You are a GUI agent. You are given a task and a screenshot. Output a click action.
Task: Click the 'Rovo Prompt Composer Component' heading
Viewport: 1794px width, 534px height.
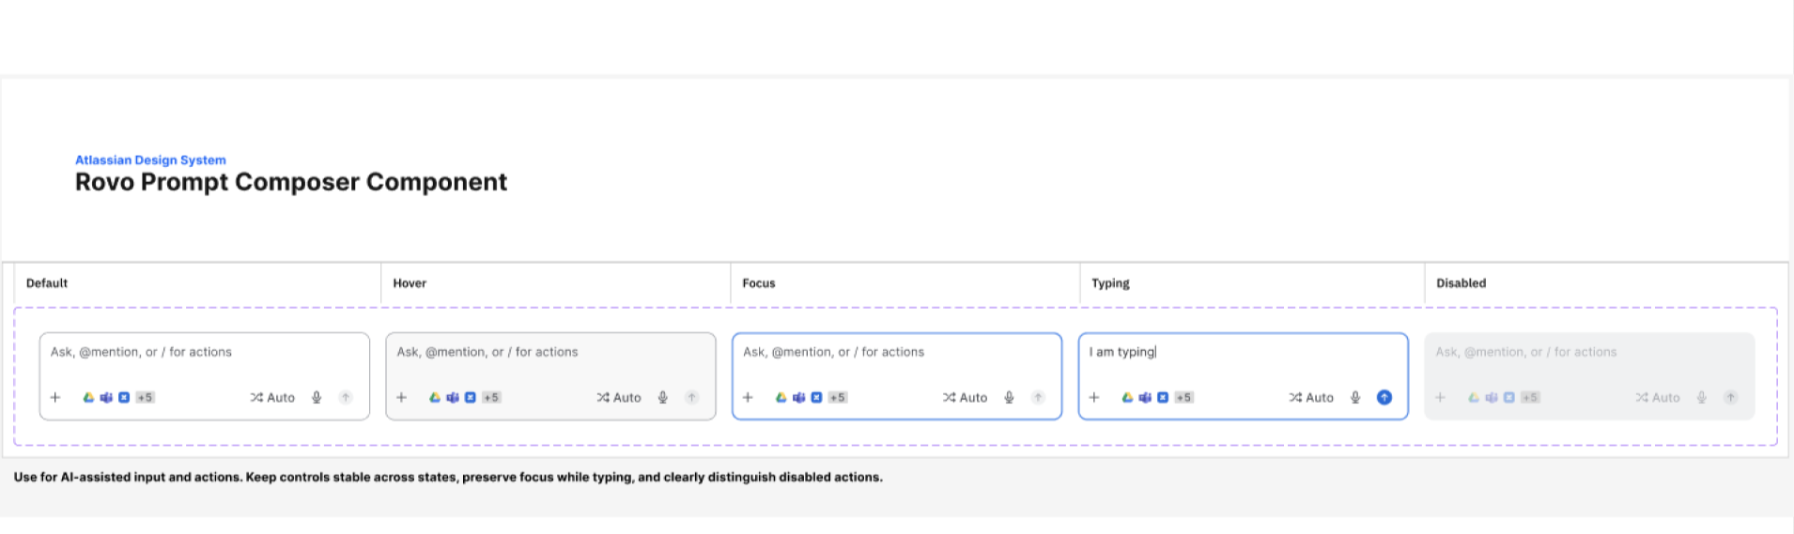(x=291, y=182)
